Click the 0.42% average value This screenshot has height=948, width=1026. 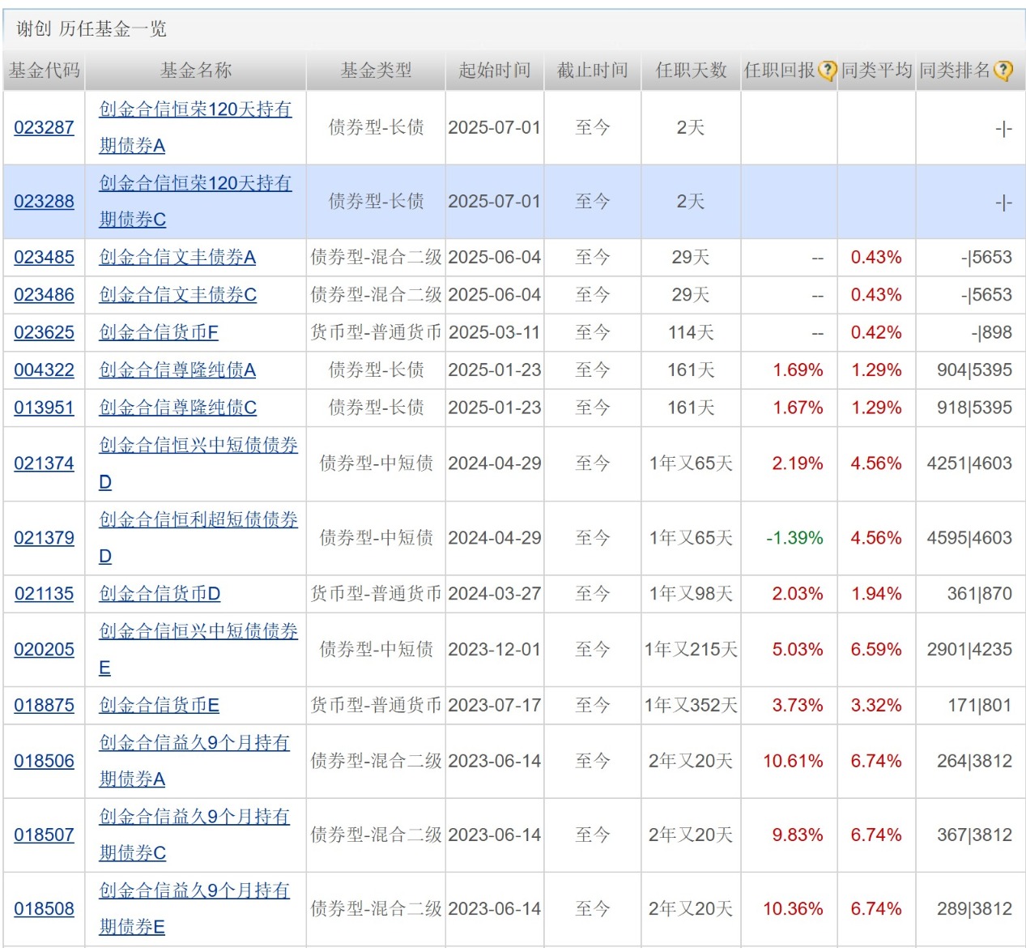click(x=876, y=333)
